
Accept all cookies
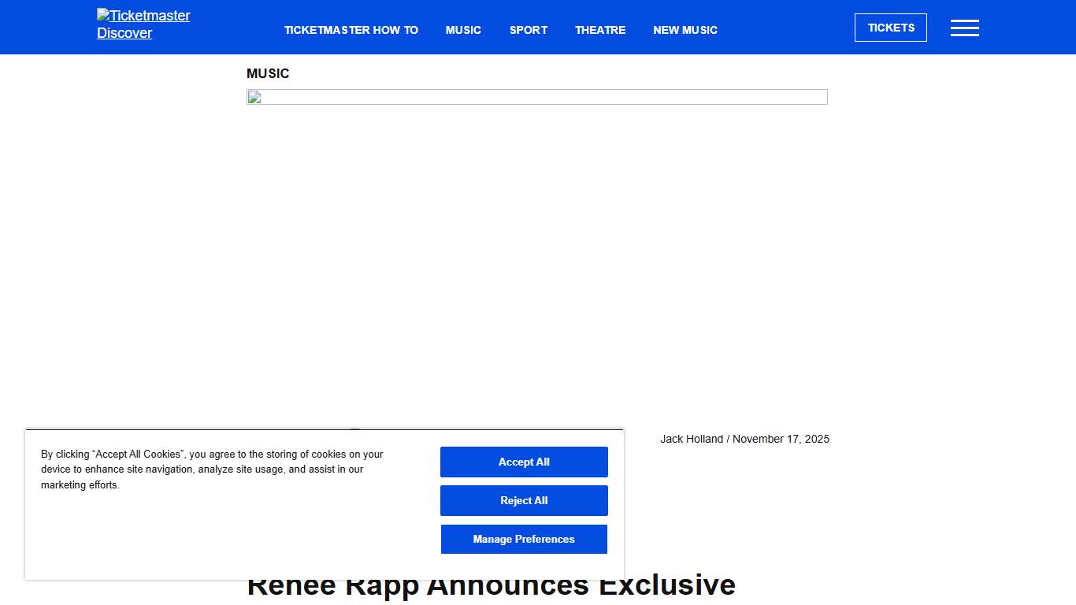coord(523,462)
